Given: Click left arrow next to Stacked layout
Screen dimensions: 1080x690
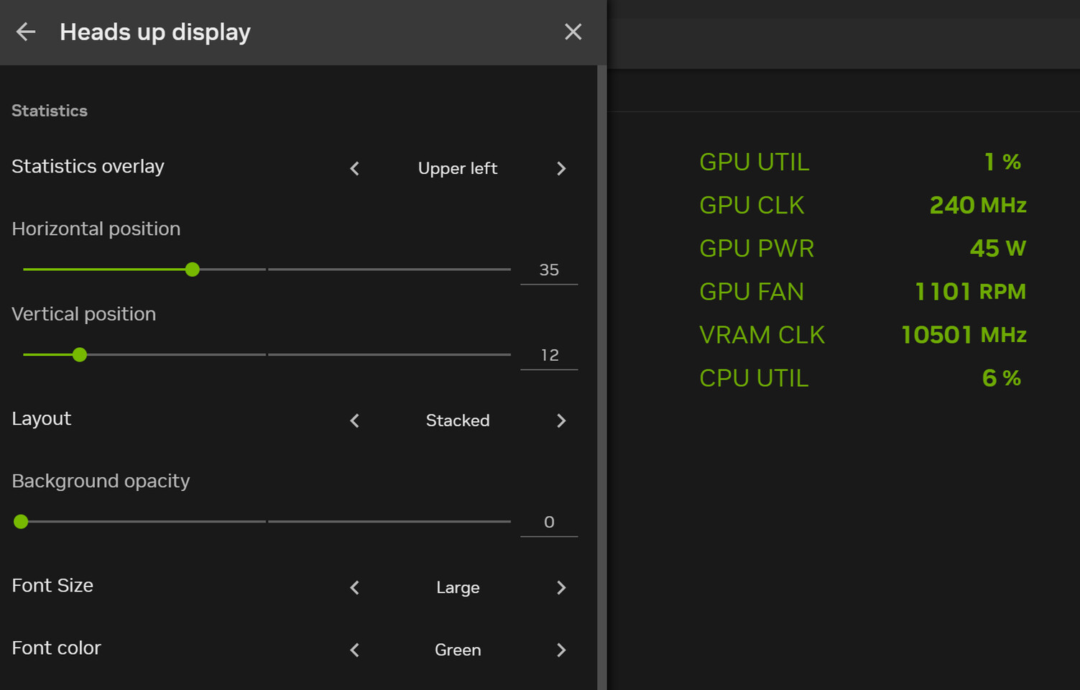Looking at the screenshot, I should coord(354,420).
